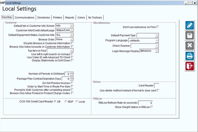Check Don't use Autosense on Find

tap(158, 27)
